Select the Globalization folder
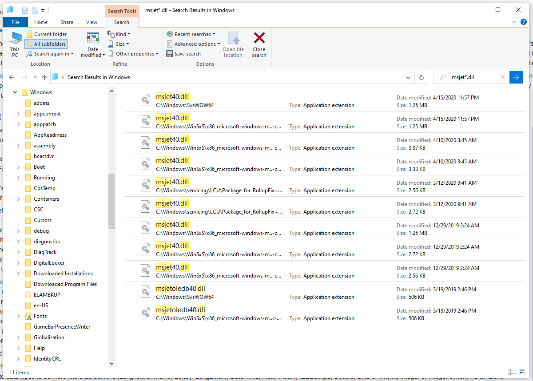 click(49, 337)
